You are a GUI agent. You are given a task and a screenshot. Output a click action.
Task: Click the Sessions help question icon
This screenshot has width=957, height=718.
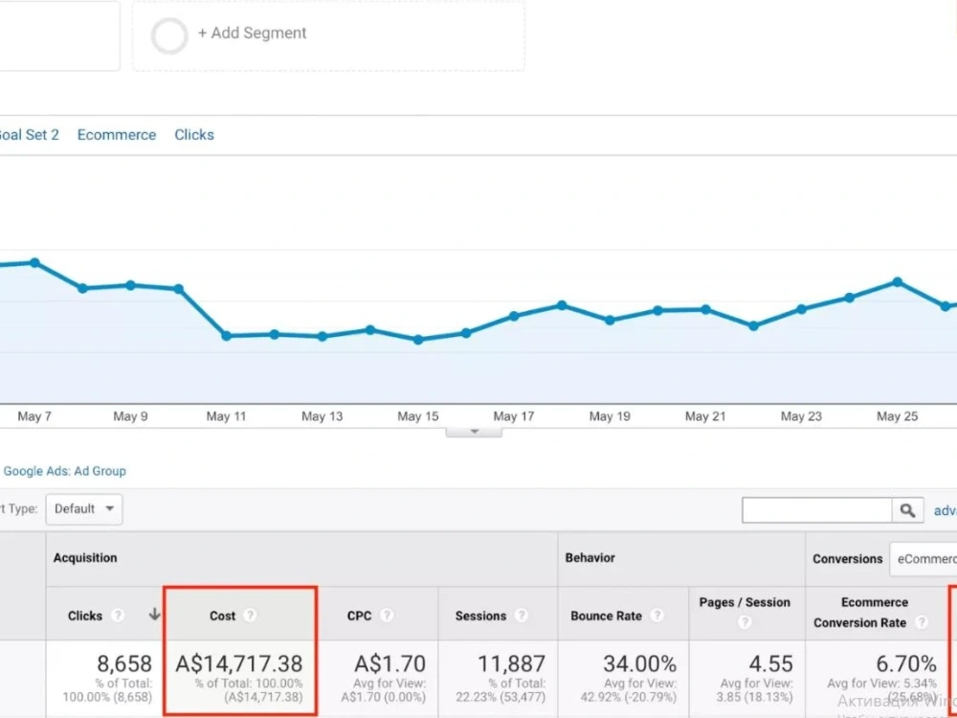click(521, 616)
